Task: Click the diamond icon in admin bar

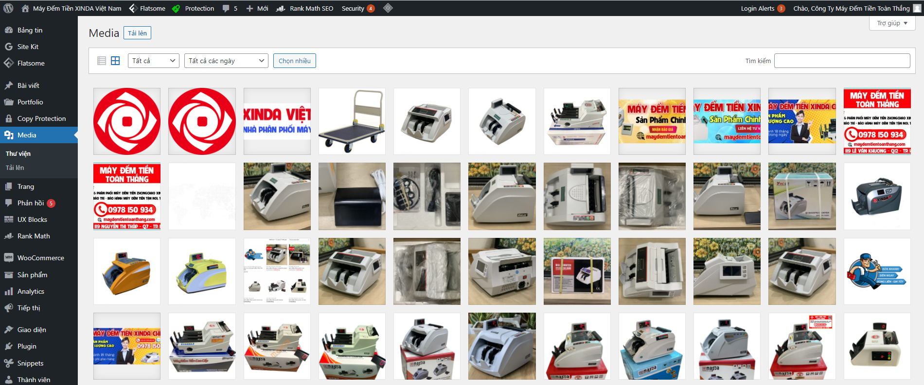Action: (388, 8)
